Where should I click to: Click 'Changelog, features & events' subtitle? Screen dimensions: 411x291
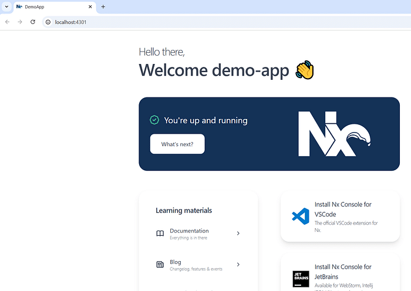(196, 269)
